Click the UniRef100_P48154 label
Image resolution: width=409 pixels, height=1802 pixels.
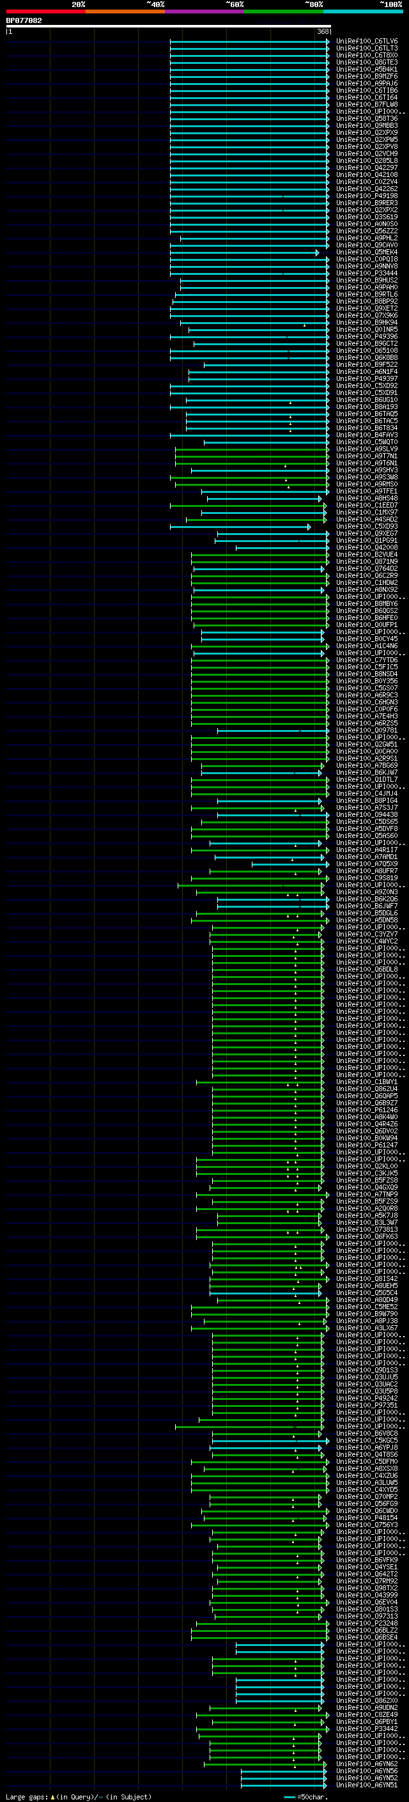[367, 1518]
